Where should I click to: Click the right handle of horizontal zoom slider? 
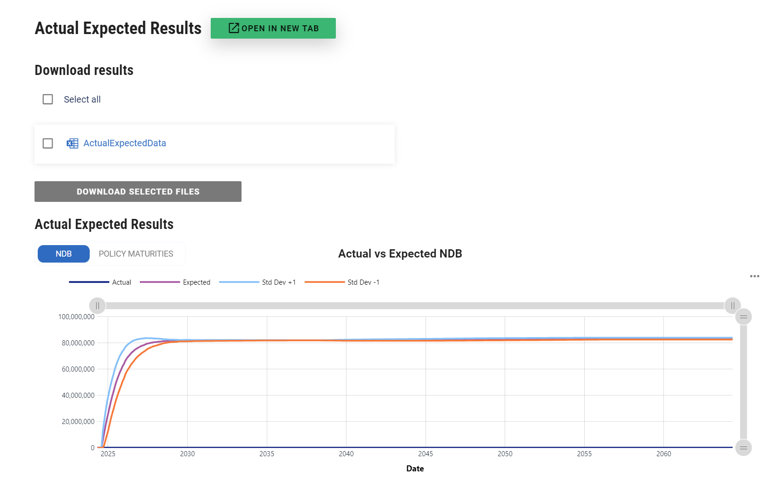coord(732,306)
